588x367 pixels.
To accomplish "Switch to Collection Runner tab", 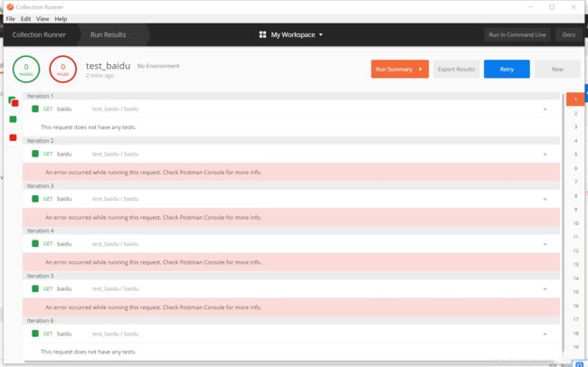I will pos(39,34).
